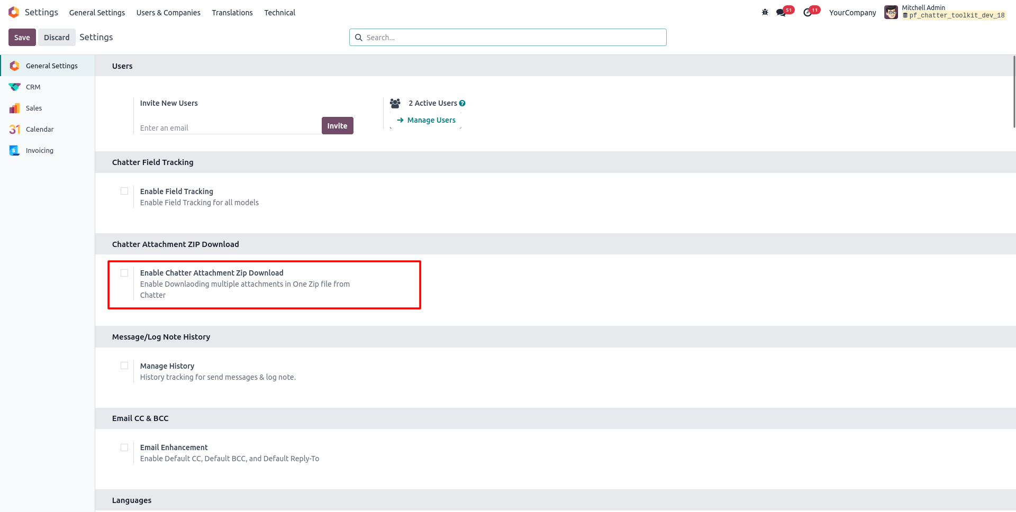1016x512 pixels.
Task: Open the conversations chat icon
Action: [x=781, y=12]
